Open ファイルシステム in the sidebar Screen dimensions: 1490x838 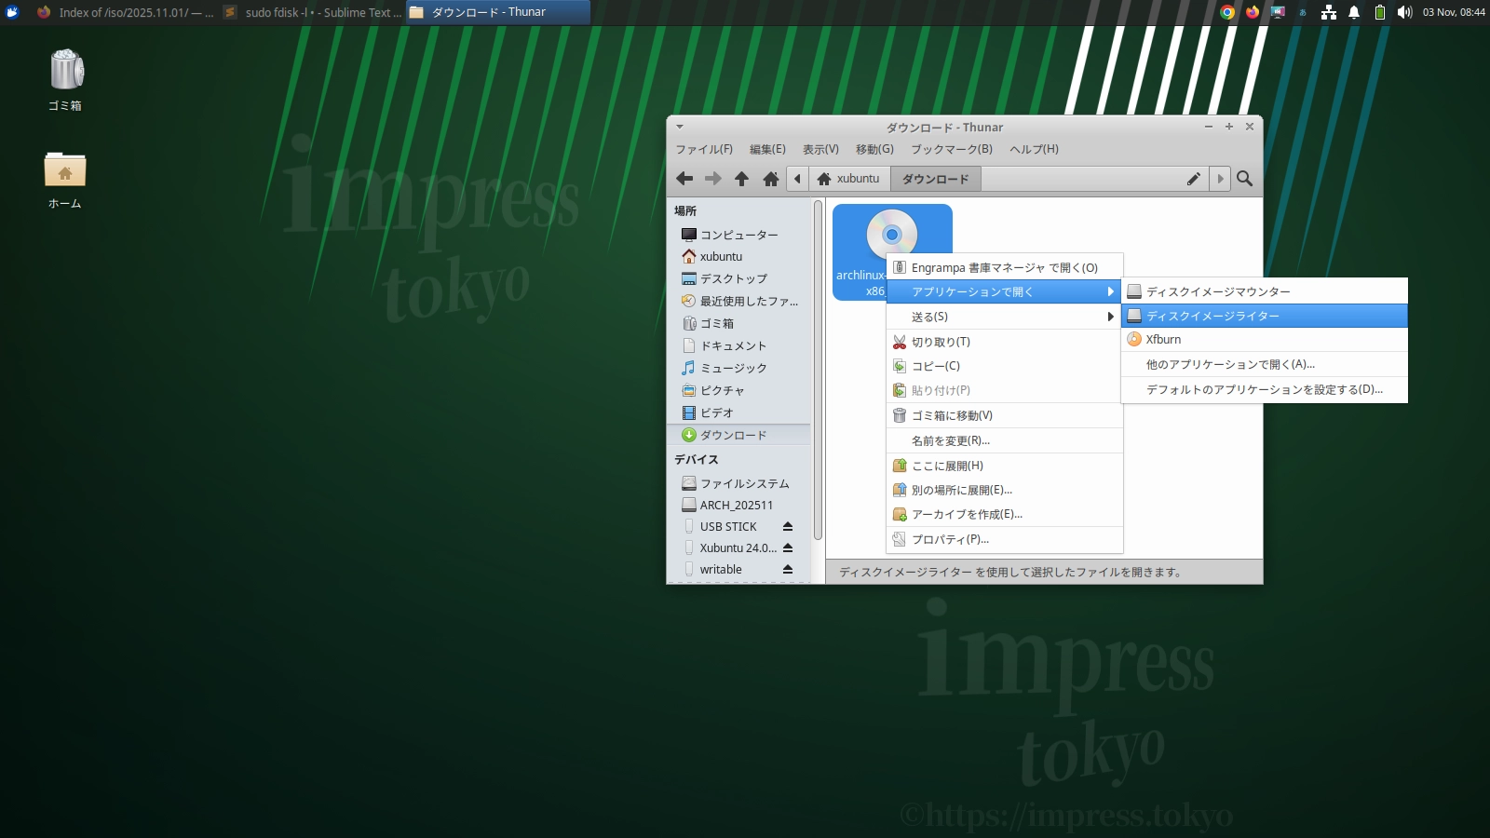739,484
